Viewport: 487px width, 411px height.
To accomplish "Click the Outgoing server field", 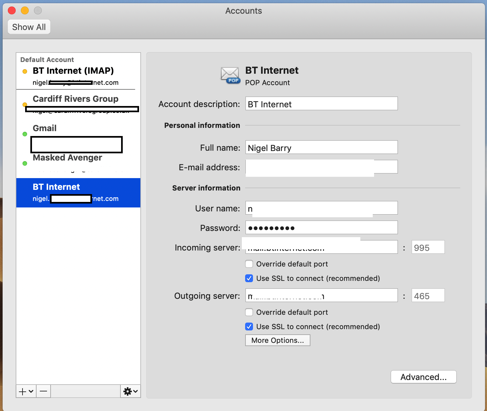I will point(322,296).
